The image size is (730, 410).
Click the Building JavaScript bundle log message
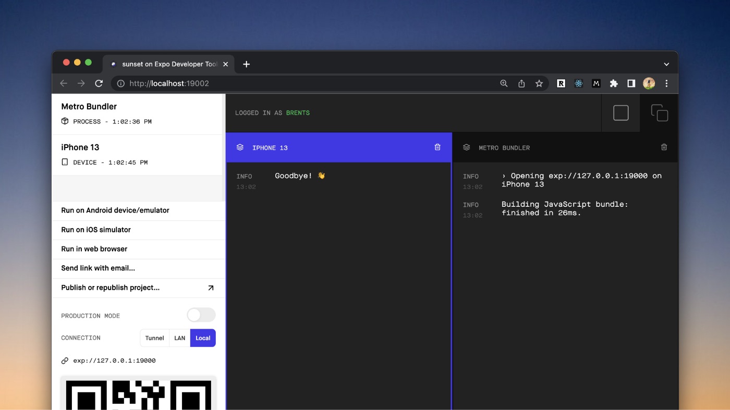[x=565, y=208]
